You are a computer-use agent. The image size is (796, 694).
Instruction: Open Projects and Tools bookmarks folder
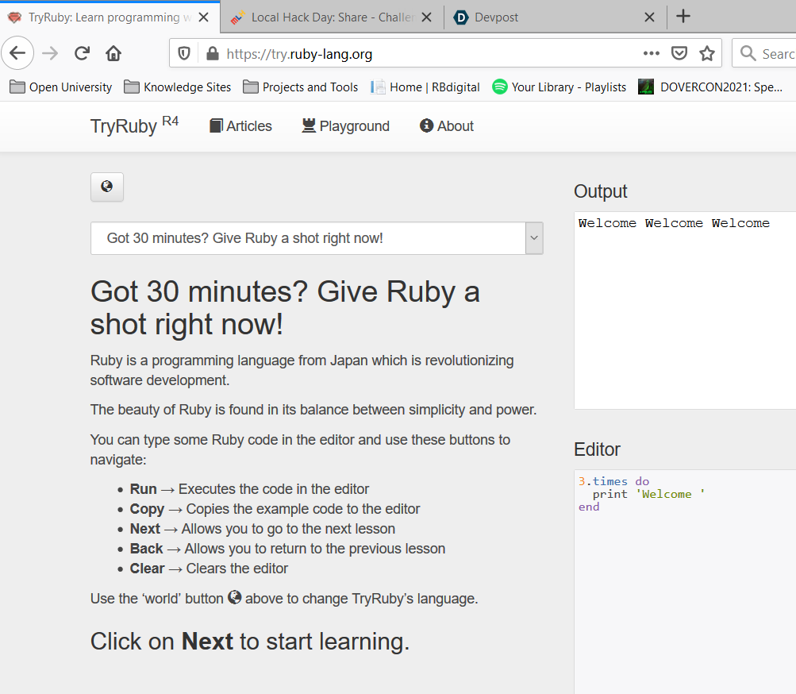301,87
